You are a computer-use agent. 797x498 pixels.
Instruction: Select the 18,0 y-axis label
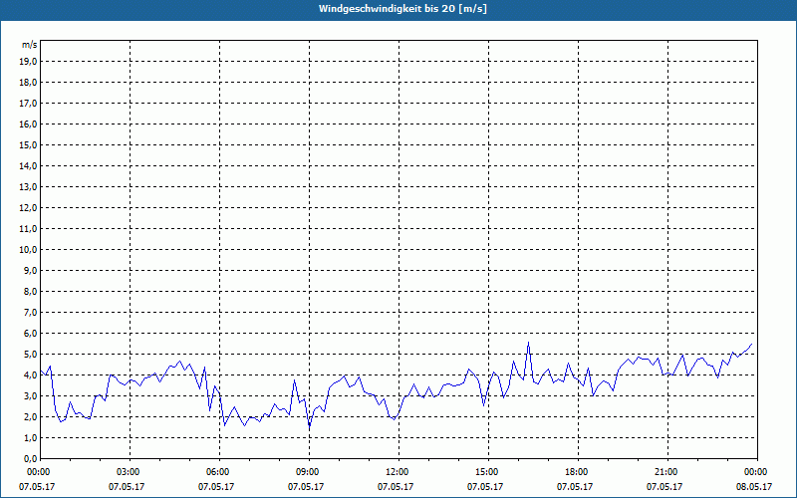(x=28, y=83)
